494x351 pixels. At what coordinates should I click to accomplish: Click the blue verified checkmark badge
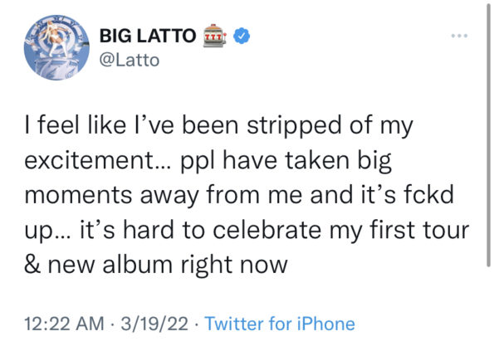click(242, 36)
